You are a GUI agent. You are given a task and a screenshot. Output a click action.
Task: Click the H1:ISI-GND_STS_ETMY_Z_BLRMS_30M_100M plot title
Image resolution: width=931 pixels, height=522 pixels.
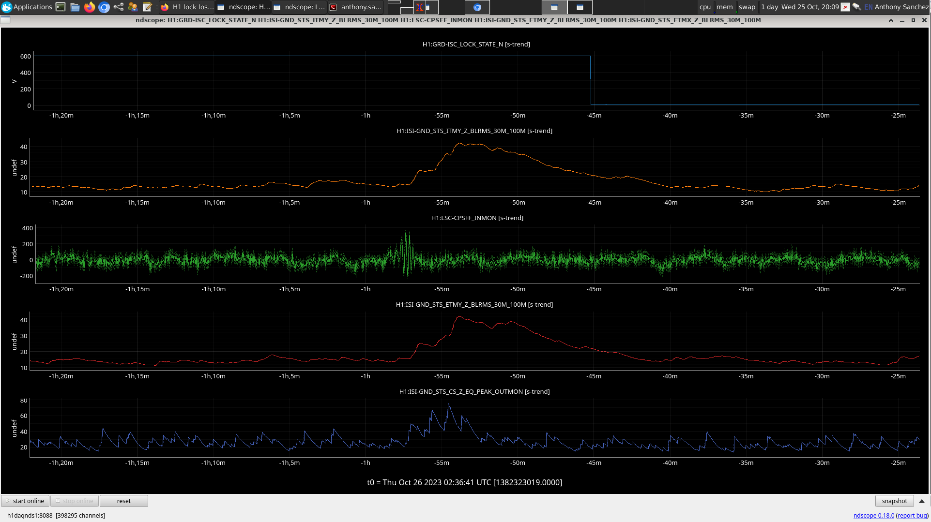click(x=474, y=304)
